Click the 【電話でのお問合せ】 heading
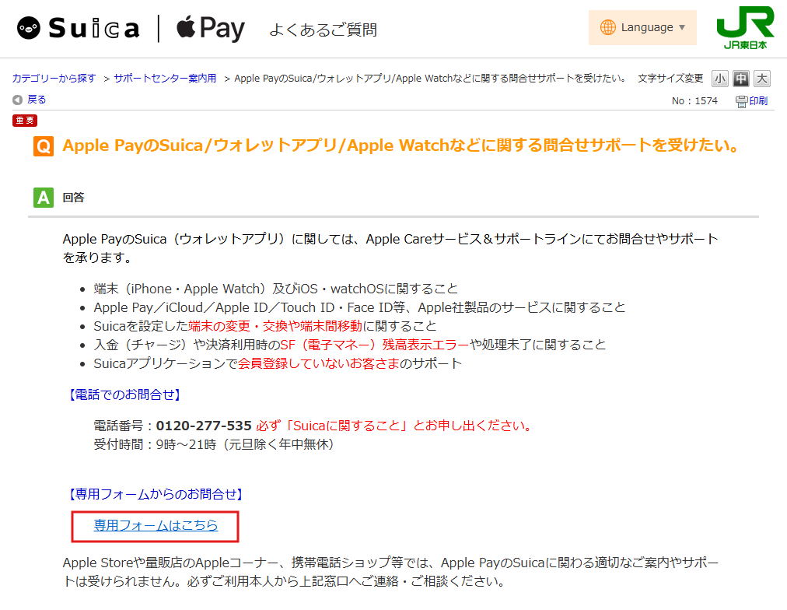The image size is (787, 610). pyautogui.click(x=124, y=394)
